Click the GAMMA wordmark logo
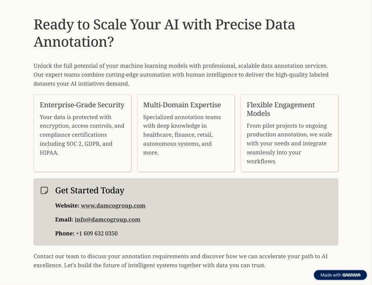This screenshot has width=372, height=285. coord(351,275)
